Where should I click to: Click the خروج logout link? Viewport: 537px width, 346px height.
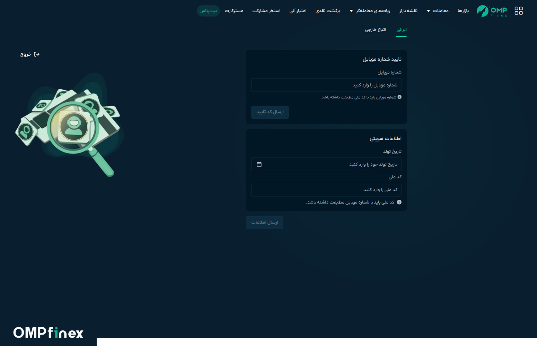pyautogui.click(x=30, y=54)
